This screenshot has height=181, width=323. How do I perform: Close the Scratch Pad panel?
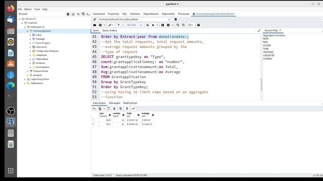coord(280,30)
